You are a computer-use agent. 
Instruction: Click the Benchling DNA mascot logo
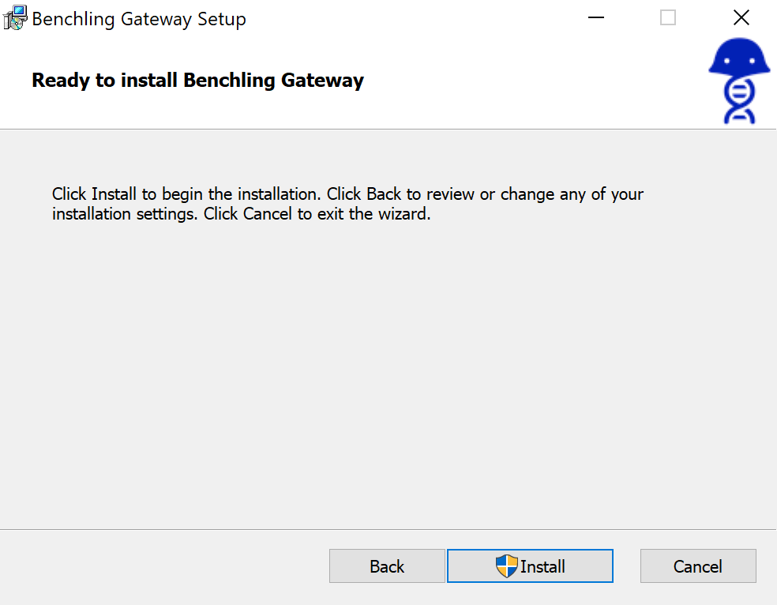click(x=739, y=82)
